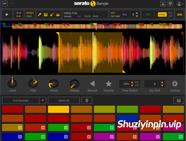Screen dimensions: 186x141
Task: Trigger the blue pad labeled S
Action: (58, 137)
